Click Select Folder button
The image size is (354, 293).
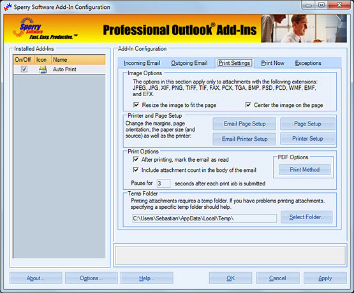[x=306, y=217]
